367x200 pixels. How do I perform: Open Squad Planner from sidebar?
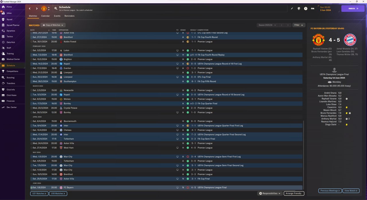tap(13, 25)
